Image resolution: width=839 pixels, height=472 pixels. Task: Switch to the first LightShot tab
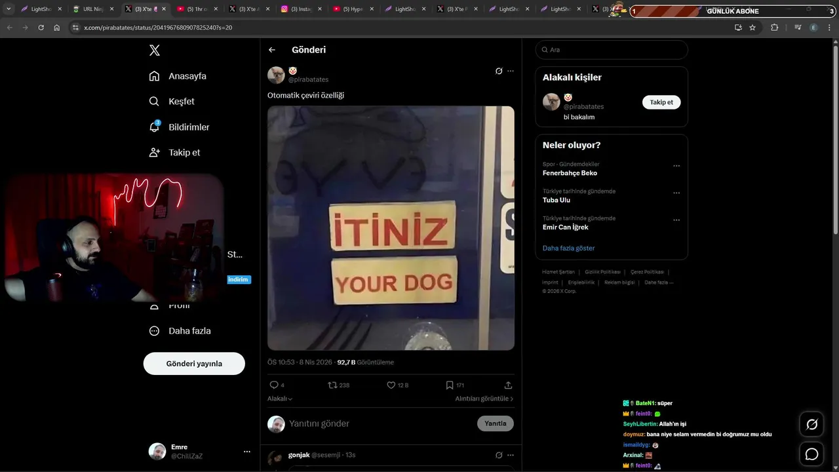[x=41, y=9]
